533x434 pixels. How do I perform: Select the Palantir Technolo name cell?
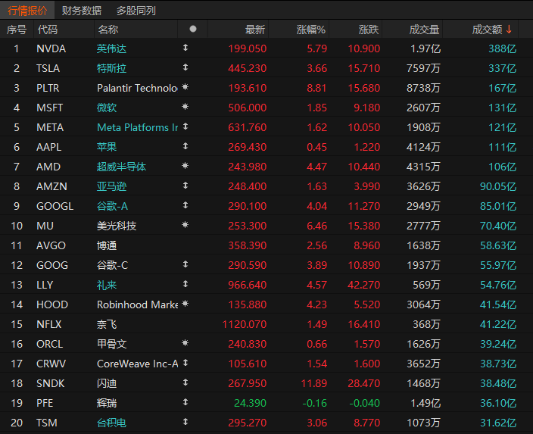(x=137, y=88)
